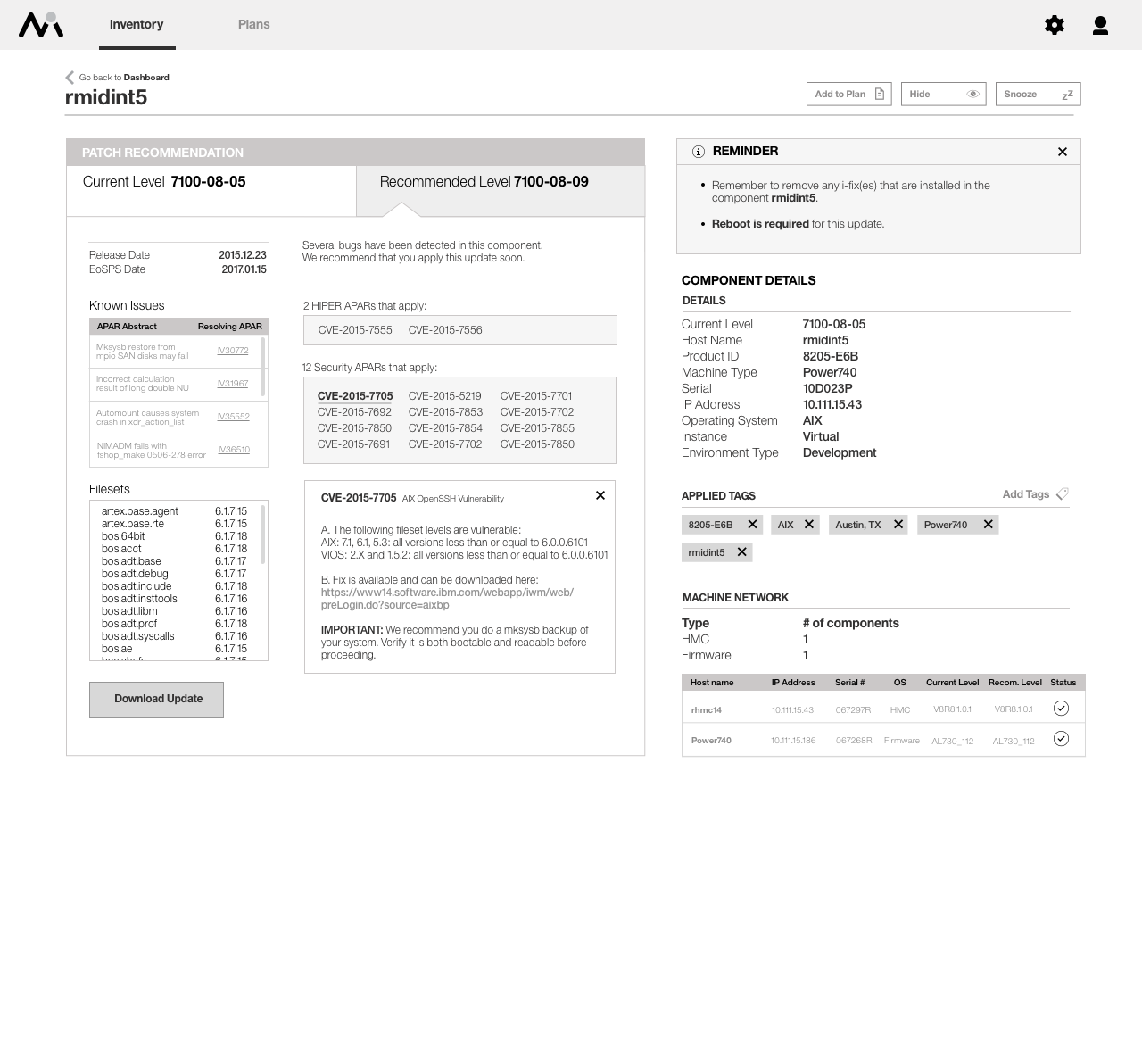Open IBM fix download URL
1142x1053 pixels.
[447, 599]
